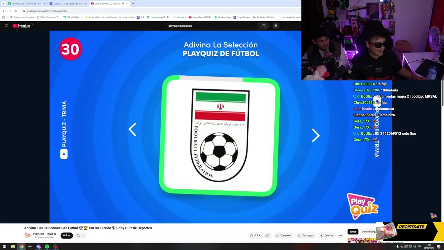Open the taskbar clock showing 17:11
This screenshot has height=250, width=444.
coord(428,247)
